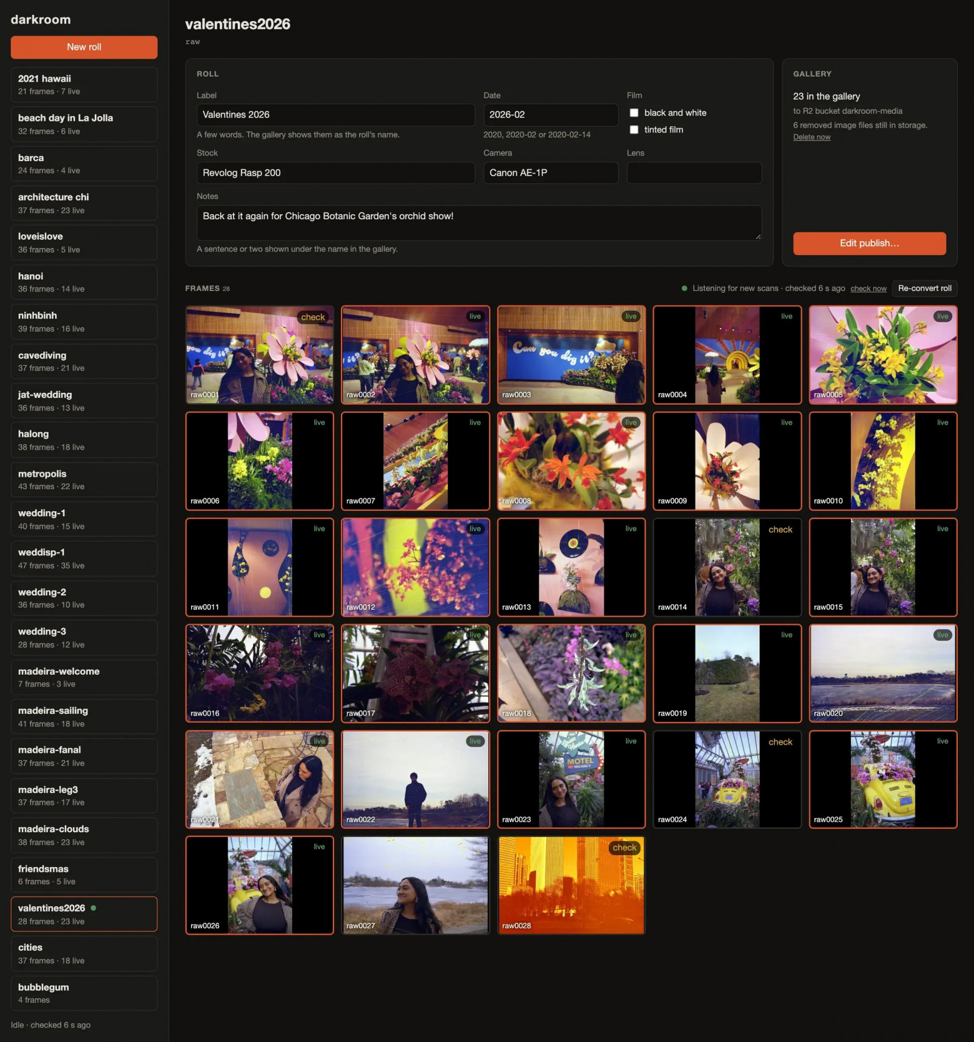Toggle the check badge on raw0014
Screen dimensions: 974x1042
click(780, 529)
